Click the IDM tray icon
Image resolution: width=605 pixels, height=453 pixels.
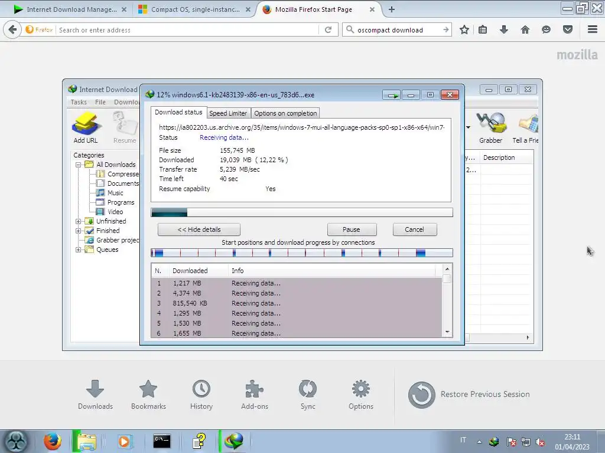[x=494, y=441]
